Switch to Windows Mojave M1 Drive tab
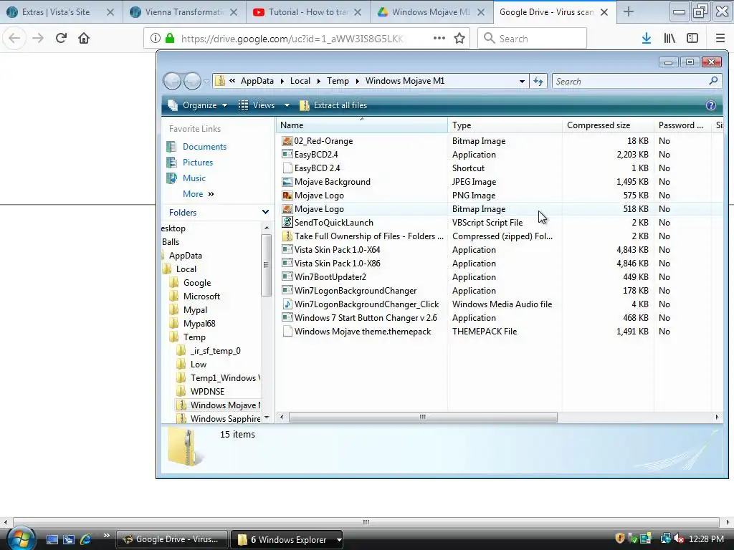This screenshot has width=734, height=550. (431, 12)
